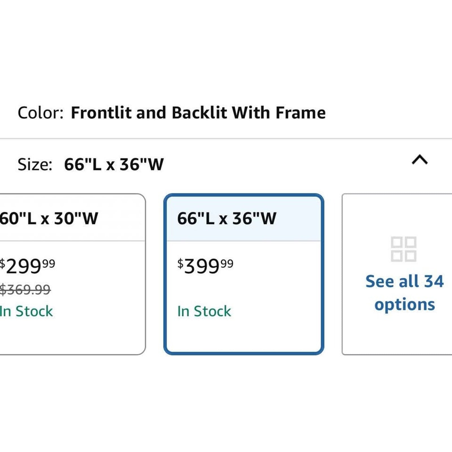This screenshot has height=452, width=452.
Task: Click the 99 cents superscript of $299.99
Action: (49, 264)
